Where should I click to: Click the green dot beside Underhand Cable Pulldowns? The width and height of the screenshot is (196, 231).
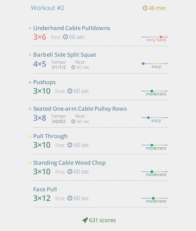pos(30,28)
